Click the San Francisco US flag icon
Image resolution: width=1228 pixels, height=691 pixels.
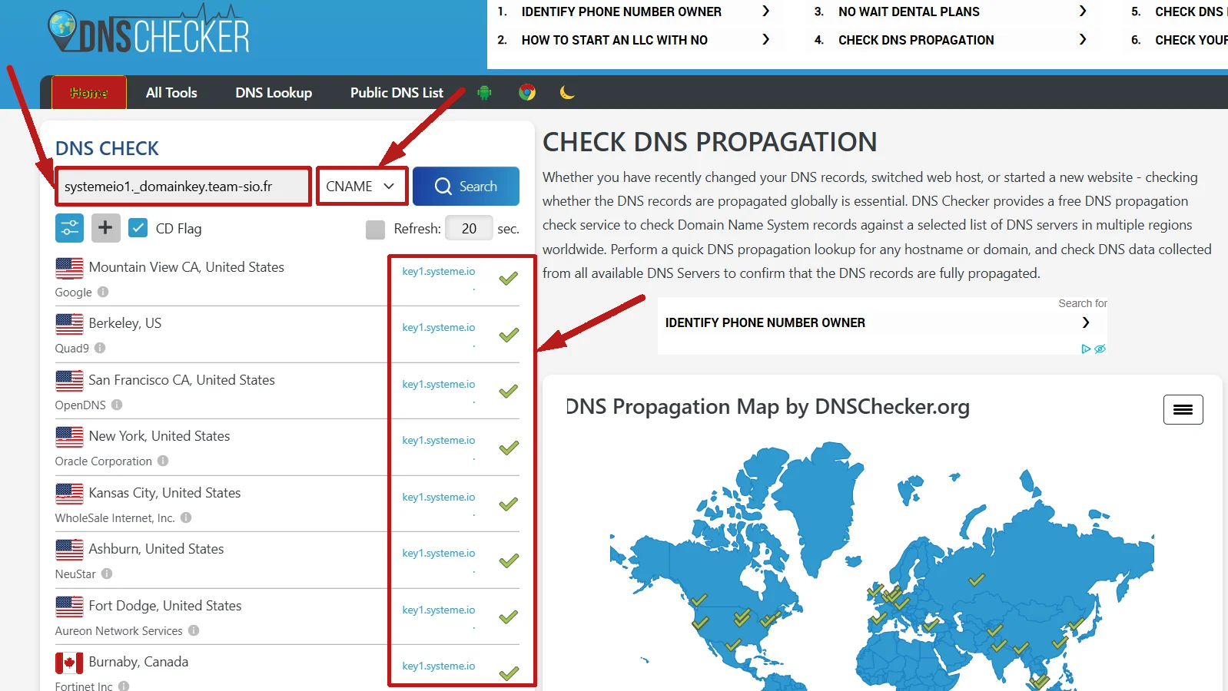tap(69, 381)
